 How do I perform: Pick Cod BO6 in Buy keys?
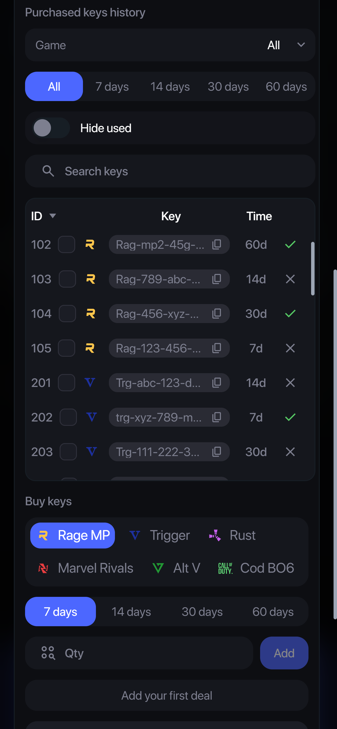(x=256, y=568)
